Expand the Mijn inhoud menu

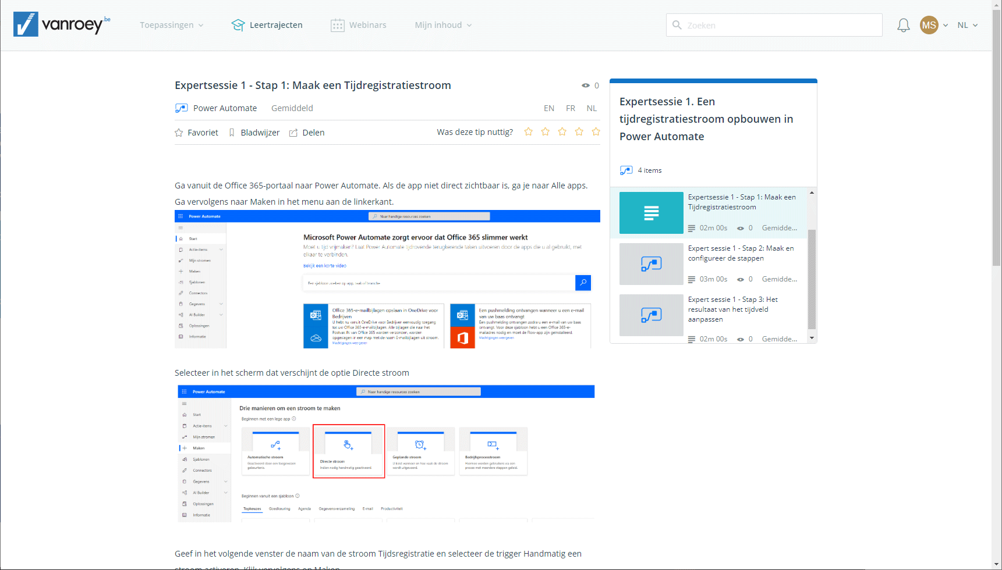[444, 25]
